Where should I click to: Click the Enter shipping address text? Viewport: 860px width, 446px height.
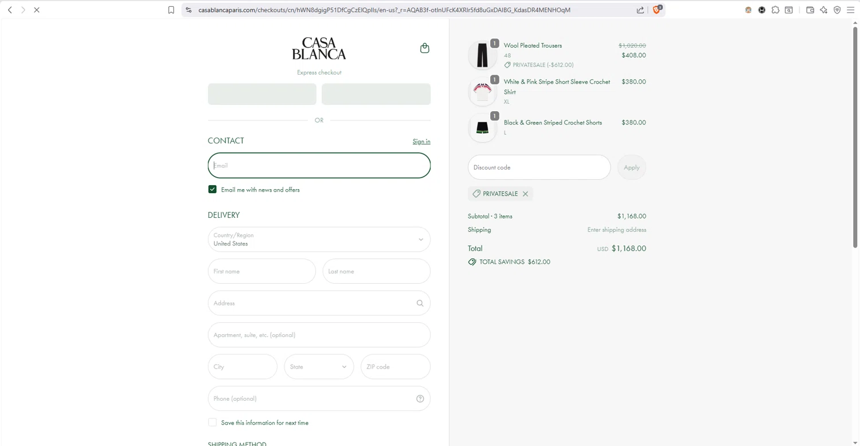[x=616, y=230]
